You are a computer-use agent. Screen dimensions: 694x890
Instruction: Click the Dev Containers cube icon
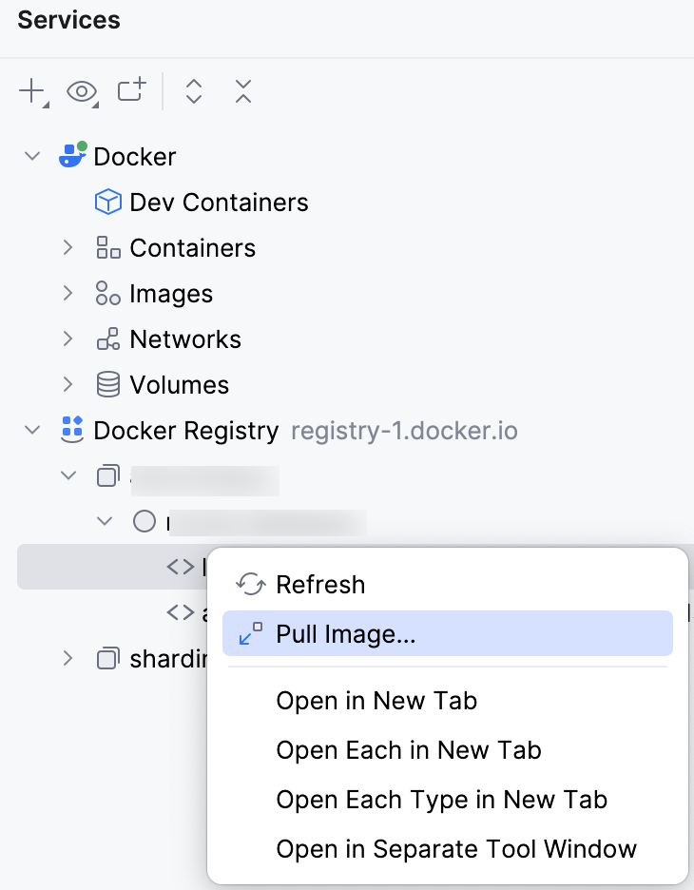107,202
